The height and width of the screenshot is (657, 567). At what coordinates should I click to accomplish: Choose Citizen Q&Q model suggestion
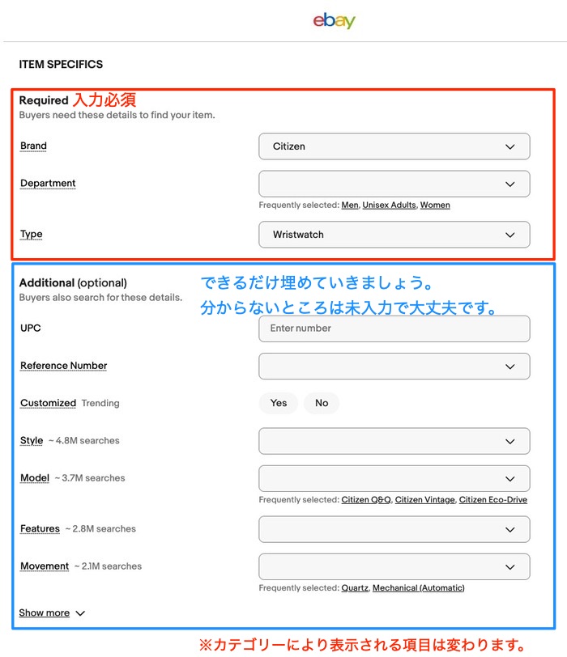(x=365, y=500)
